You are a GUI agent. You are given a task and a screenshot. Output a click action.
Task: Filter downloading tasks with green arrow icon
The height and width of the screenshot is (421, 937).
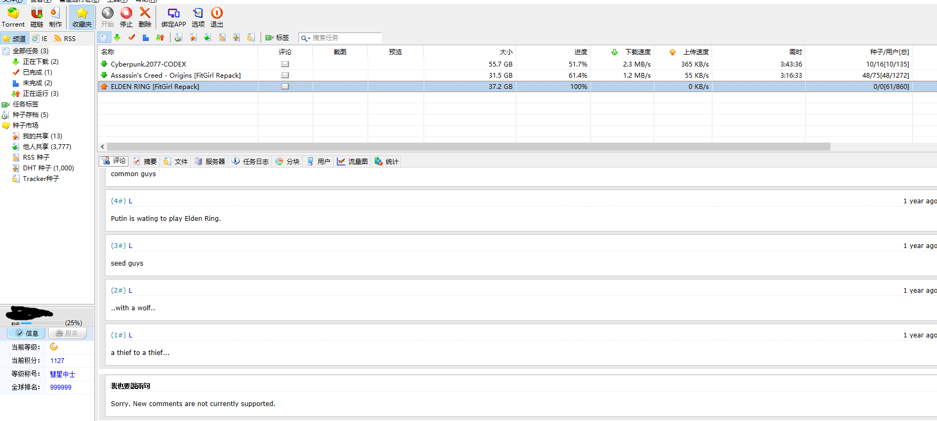click(x=117, y=37)
